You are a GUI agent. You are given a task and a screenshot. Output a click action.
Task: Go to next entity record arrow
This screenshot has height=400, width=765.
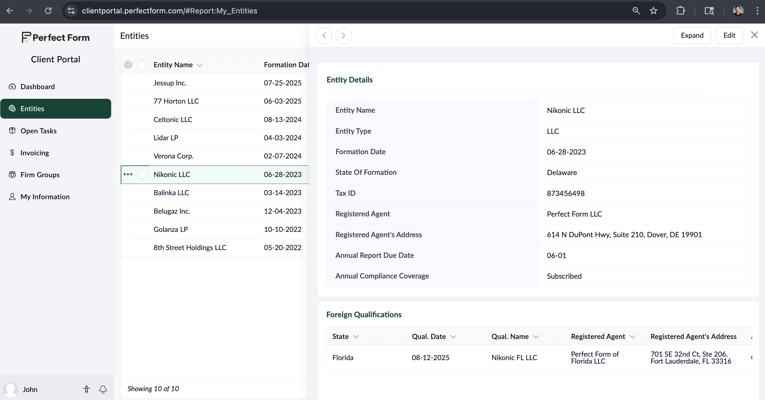[x=344, y=36]
